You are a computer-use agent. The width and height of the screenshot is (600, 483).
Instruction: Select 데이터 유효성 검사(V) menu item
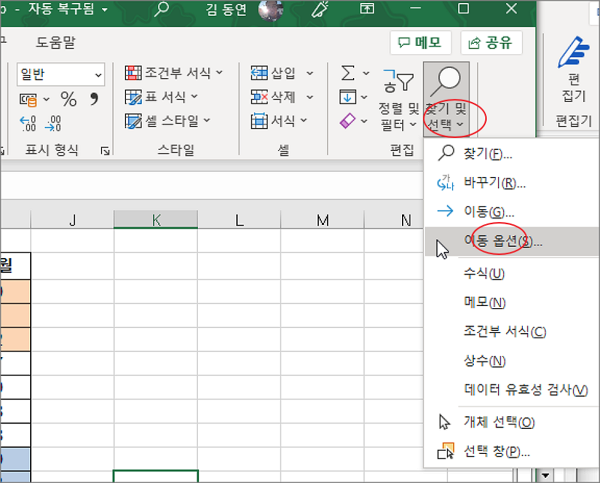pyautogui.click(x=512, y=389)
